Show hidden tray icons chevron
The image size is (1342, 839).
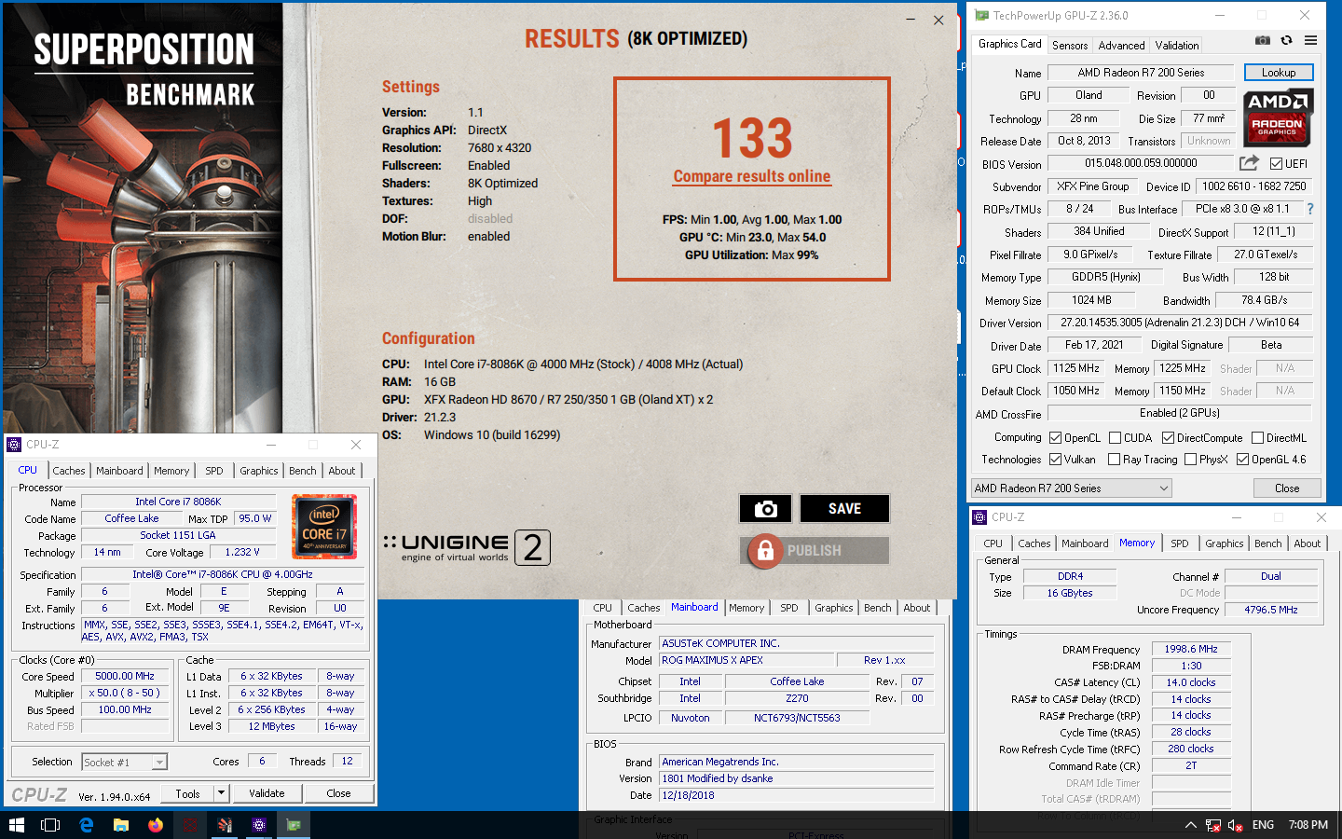1190,825
